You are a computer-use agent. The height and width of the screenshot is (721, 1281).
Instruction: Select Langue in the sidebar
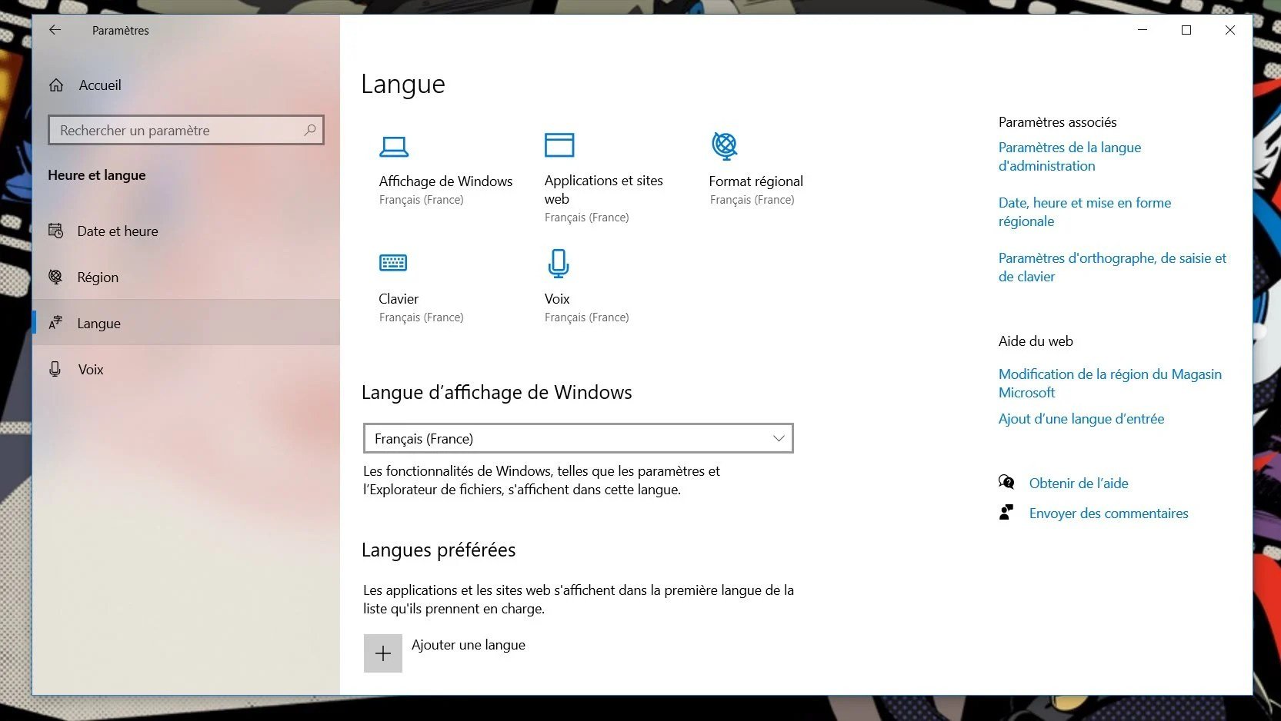[186, 323]
